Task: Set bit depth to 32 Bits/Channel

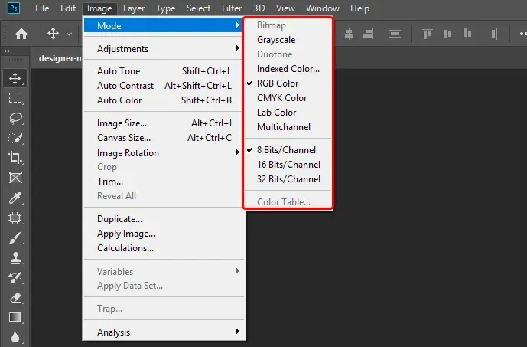Action: pyautogui.click(x=288, y=179)
